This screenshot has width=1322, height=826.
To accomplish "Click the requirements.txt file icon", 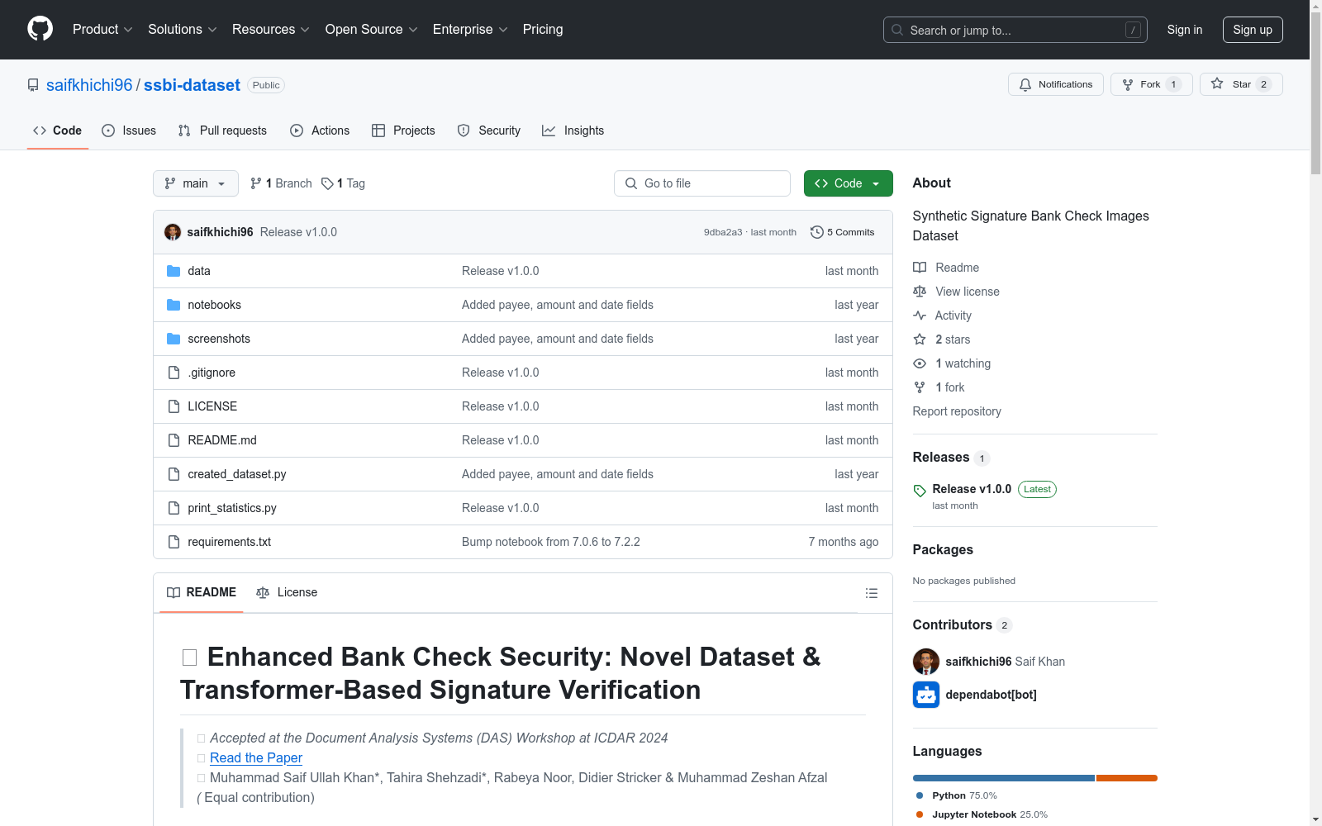I will point(174,542).
